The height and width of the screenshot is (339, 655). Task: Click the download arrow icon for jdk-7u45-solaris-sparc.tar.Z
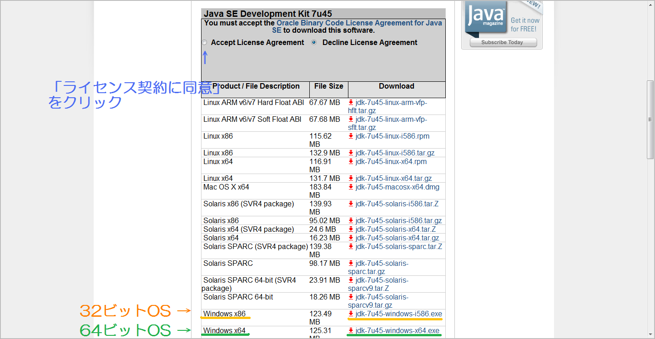(351, 247)
